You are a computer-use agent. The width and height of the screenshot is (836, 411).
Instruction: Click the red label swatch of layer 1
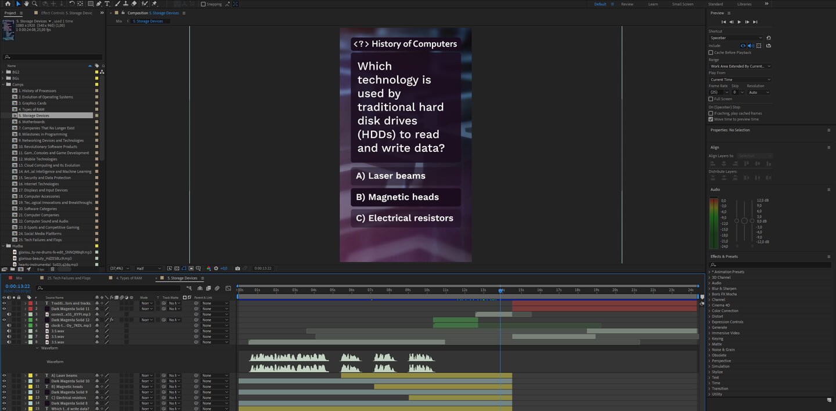[30, 303]
